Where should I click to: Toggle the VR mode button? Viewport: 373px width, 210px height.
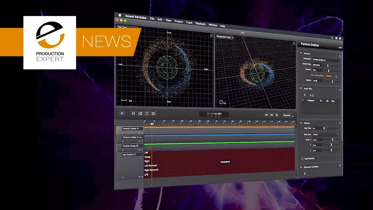272,115
